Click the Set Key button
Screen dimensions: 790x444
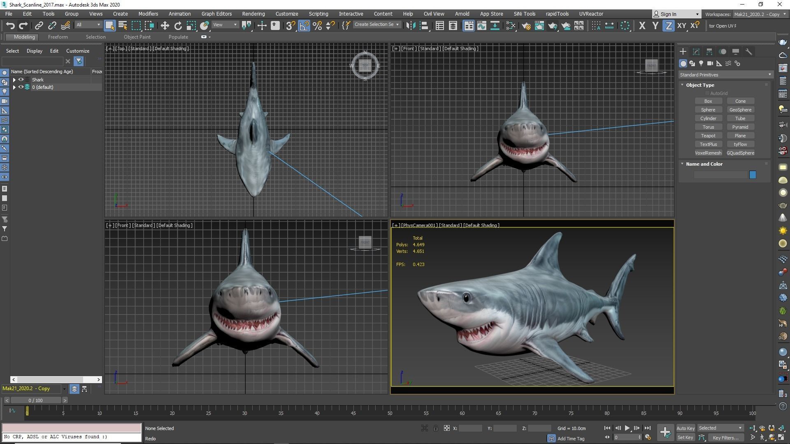click(685, 438)
